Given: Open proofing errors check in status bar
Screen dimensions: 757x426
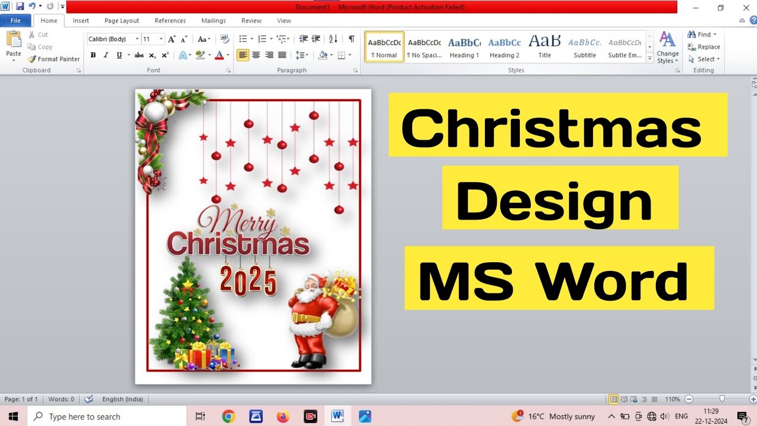Looking at the screenshot, I should (89, 399).
